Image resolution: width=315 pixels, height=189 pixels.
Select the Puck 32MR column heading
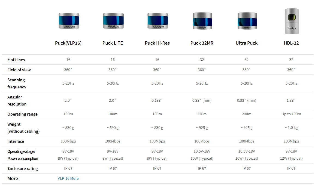pyautogui.click(x=202, y=43)
